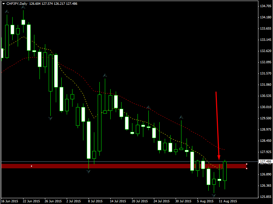
Task: Click the red rectangle's top-right anchor point
Action: pyautogui.click(x=246, y=164)
